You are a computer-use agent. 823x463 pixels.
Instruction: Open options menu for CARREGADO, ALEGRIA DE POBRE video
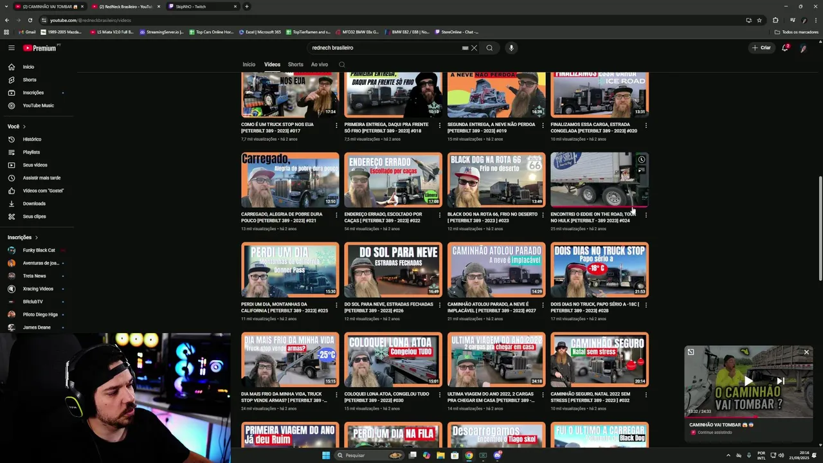tap(336, 215)
